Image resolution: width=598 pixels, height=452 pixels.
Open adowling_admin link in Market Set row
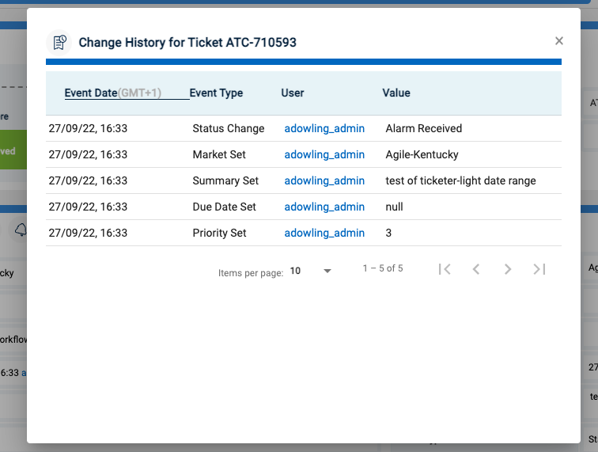click(x=324, y=154)
